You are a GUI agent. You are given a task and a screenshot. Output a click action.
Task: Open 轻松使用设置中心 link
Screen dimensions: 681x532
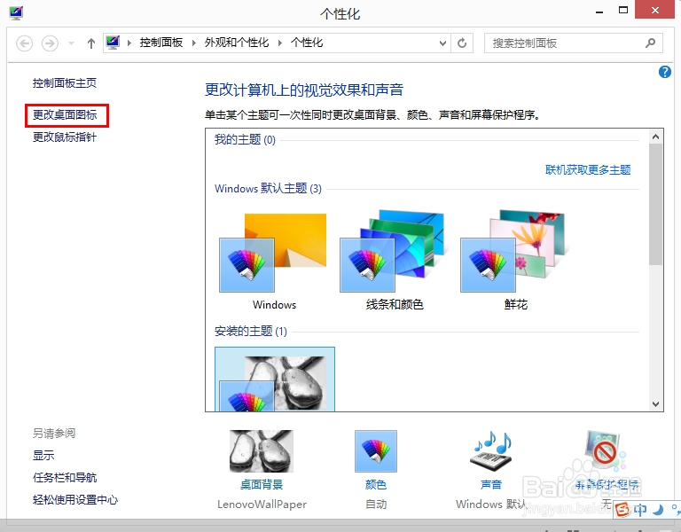point(75,500)
